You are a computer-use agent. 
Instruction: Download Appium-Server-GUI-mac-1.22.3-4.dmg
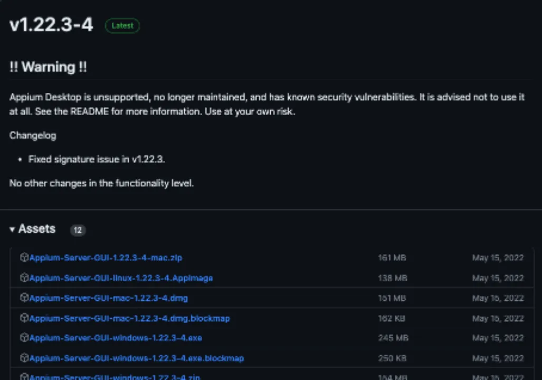(108, 298)
